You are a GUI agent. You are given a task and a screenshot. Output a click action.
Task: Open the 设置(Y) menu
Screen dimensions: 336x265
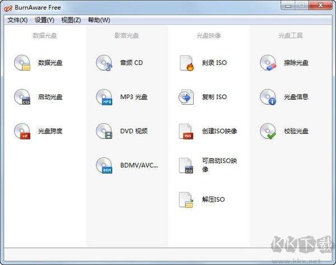tap(44, 20)
